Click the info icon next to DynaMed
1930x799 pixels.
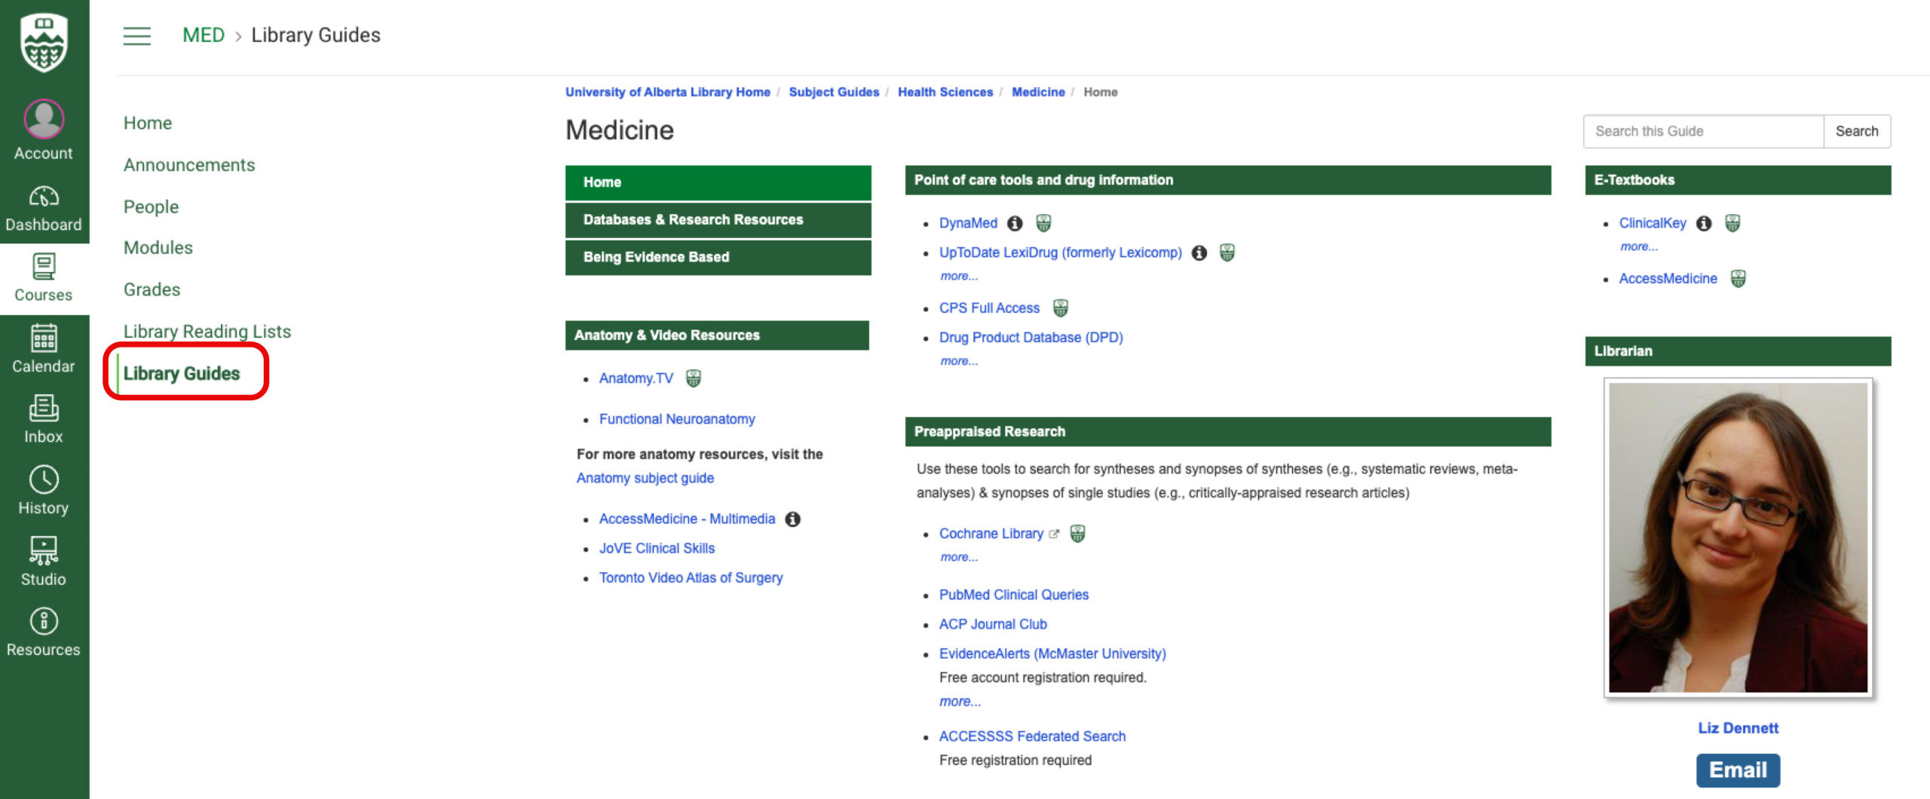click(x=1016, y=223)
